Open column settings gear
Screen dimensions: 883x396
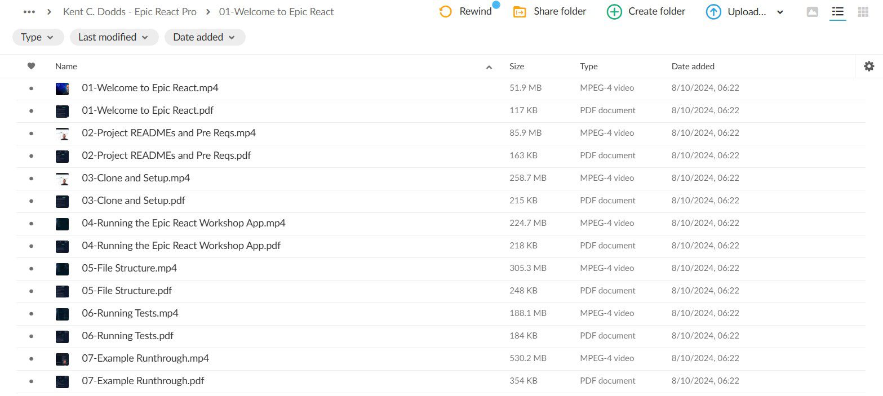click(x=869, y=66)
